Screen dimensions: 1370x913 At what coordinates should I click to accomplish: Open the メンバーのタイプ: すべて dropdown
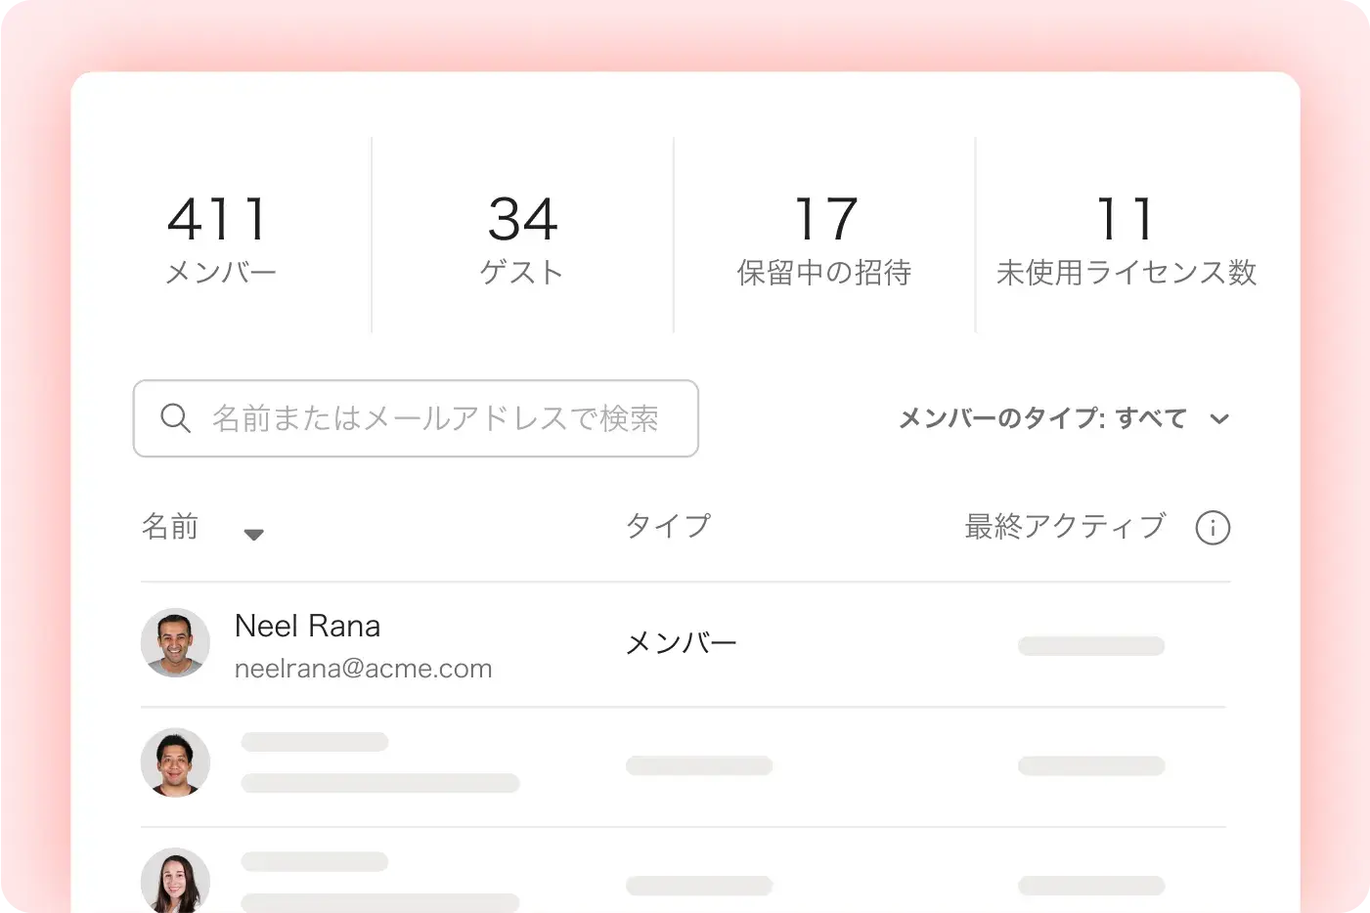tap(1042, 418)
